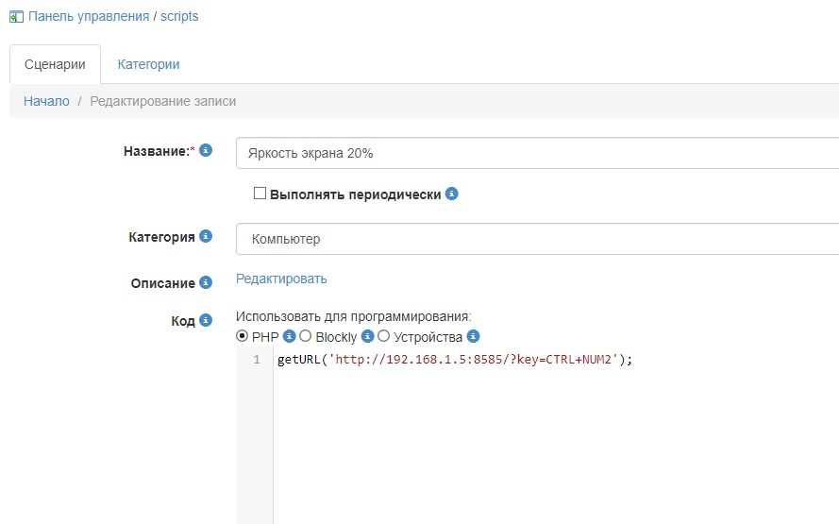This screenshot has height=524, width=839.
Task: Go to Начало breadcrumb link
Action: [46, 101]
